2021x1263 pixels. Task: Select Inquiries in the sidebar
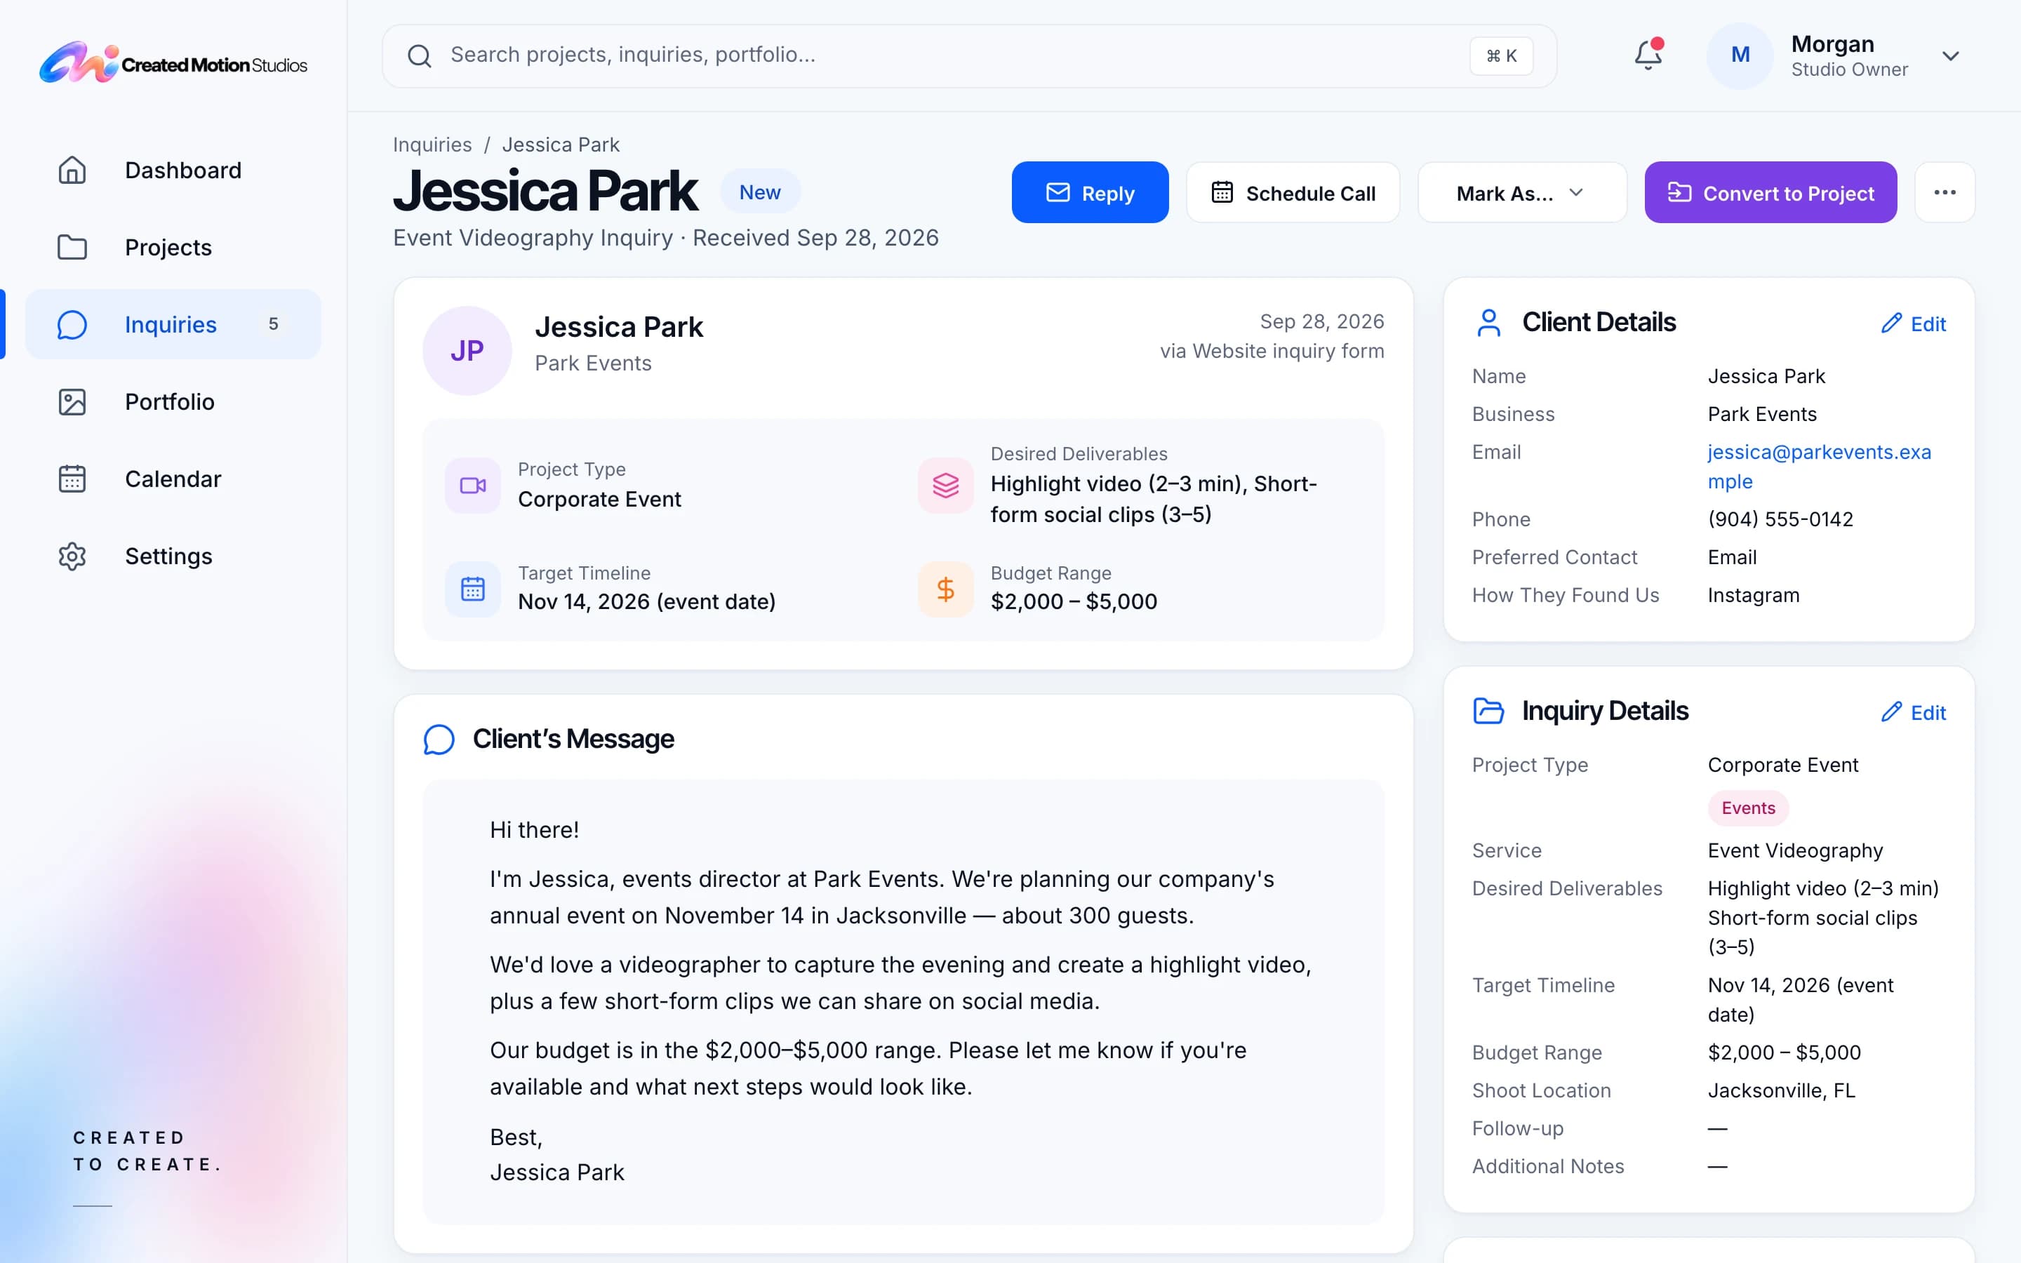[174, 324]
